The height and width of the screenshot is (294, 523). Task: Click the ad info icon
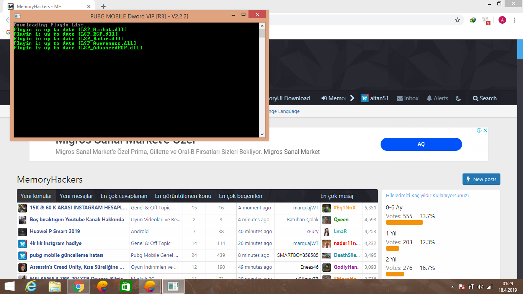479,131
